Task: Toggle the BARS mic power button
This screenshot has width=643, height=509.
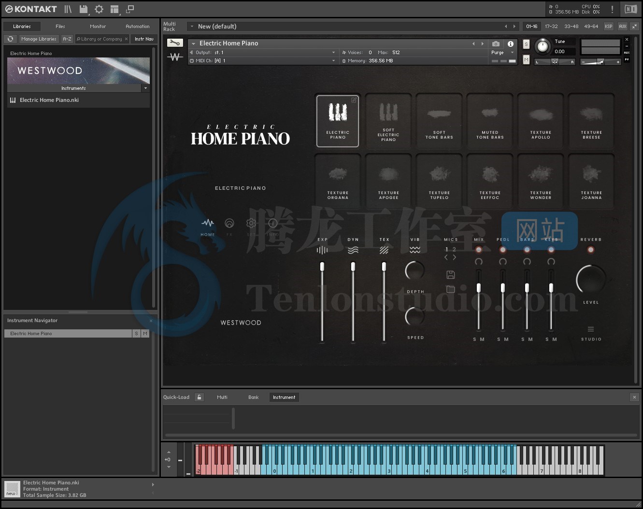Action: click(x=527, y=250)
